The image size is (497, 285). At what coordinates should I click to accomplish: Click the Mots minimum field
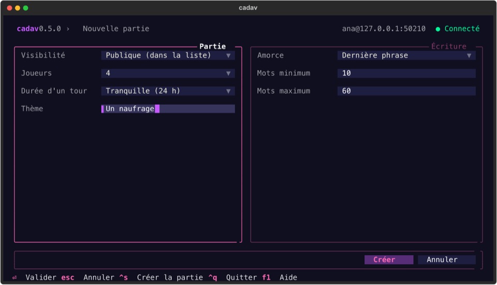tap(406, 73)
